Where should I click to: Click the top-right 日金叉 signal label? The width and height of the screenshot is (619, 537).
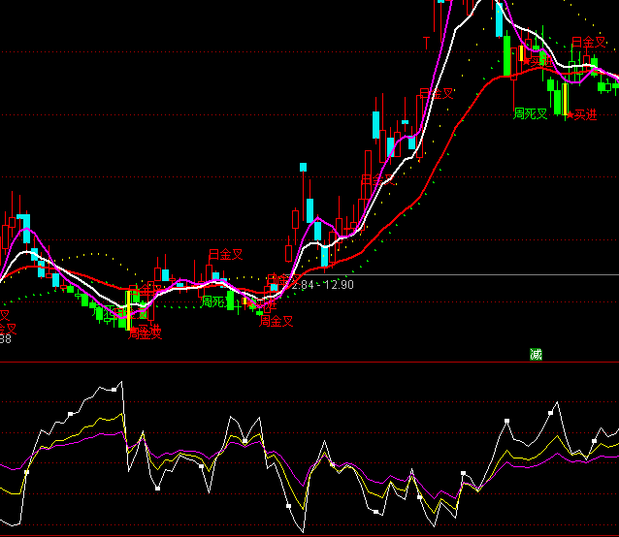point(588,42)
